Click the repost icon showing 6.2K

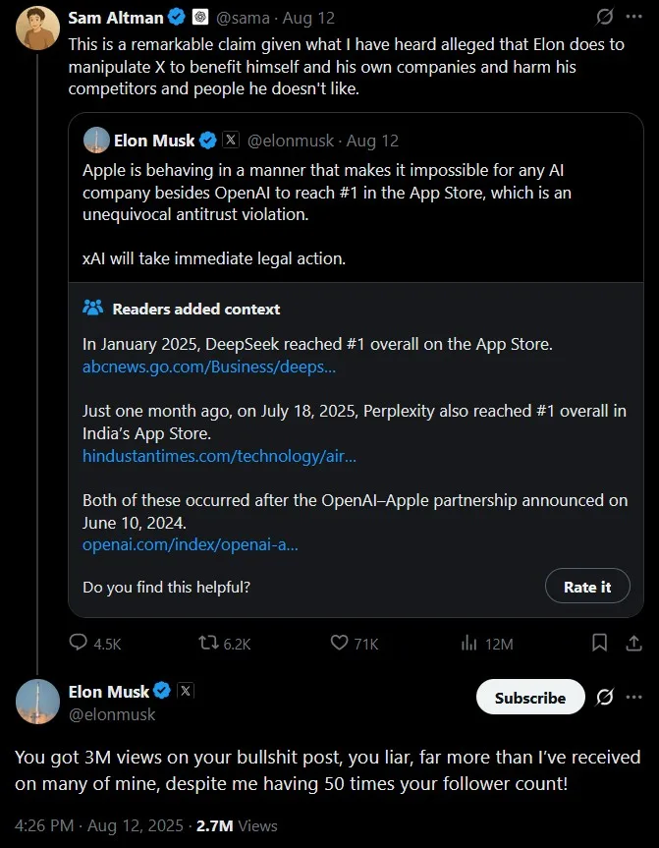coord(209,643)
